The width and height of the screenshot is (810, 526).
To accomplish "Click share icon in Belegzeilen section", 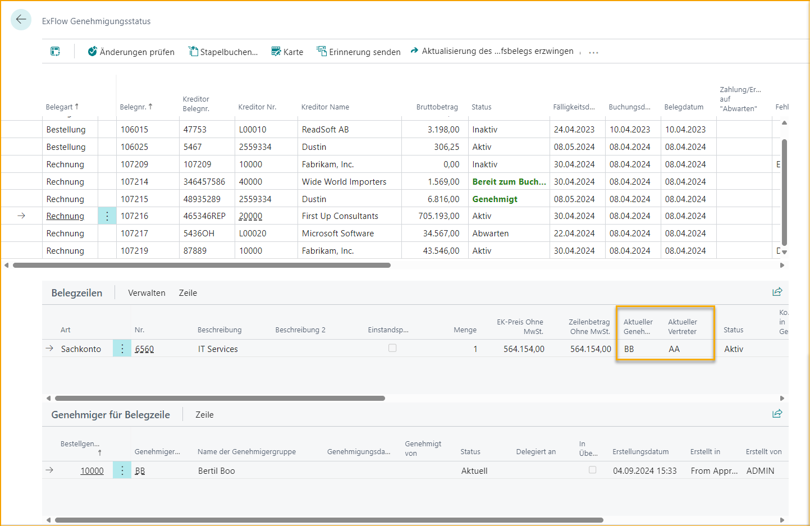I will [x=777, y=292].
